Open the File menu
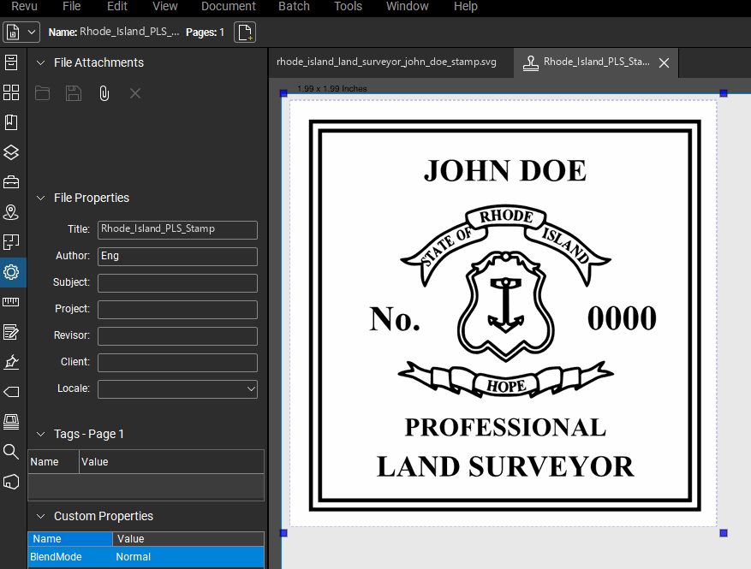This screenshot has height=569, width=751. pos(71,6)
